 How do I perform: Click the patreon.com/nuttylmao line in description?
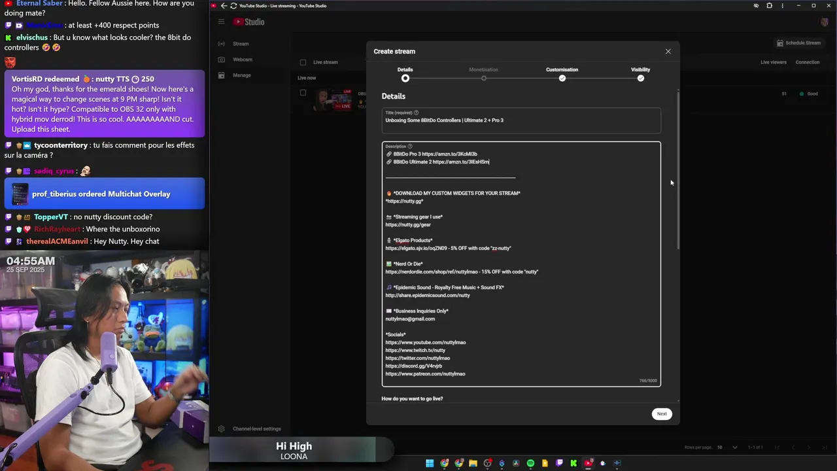[x=425, y=374]
